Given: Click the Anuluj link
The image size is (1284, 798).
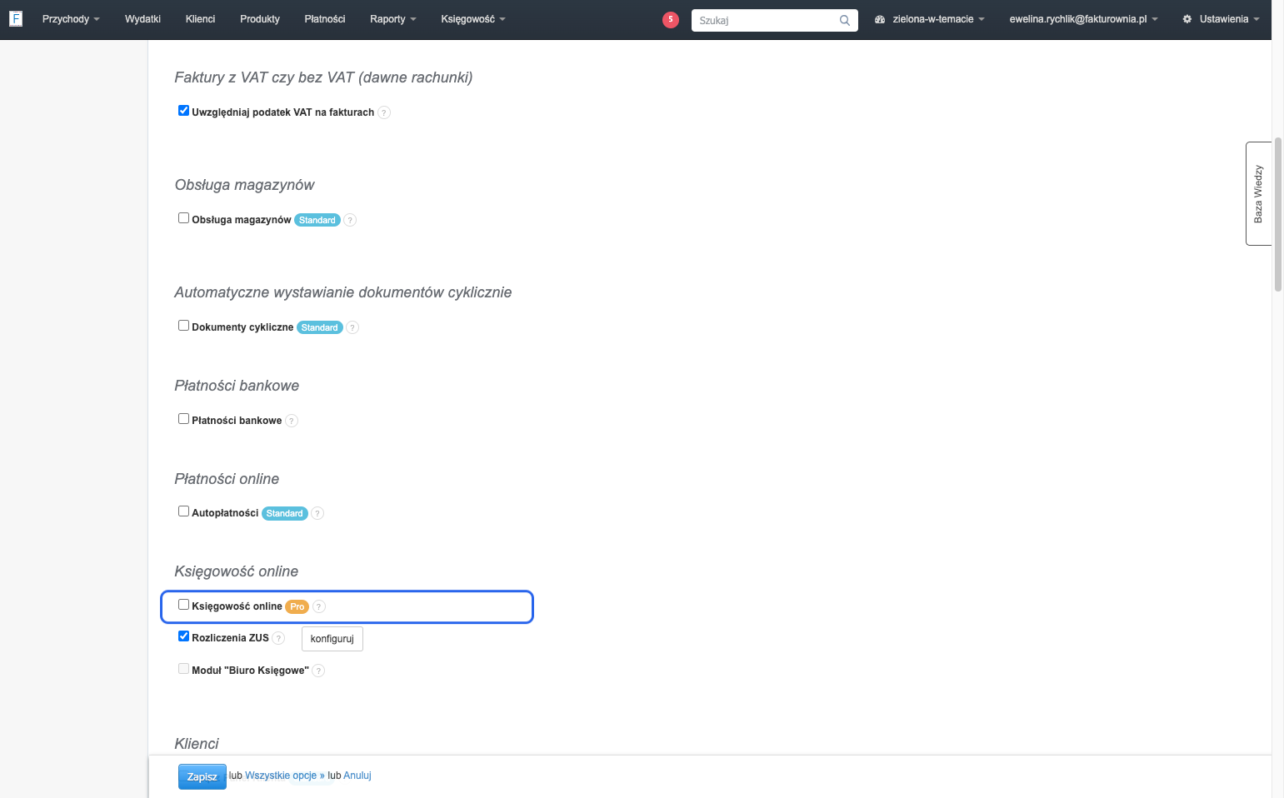Looking at the screenshot, I should coord(357,776).
